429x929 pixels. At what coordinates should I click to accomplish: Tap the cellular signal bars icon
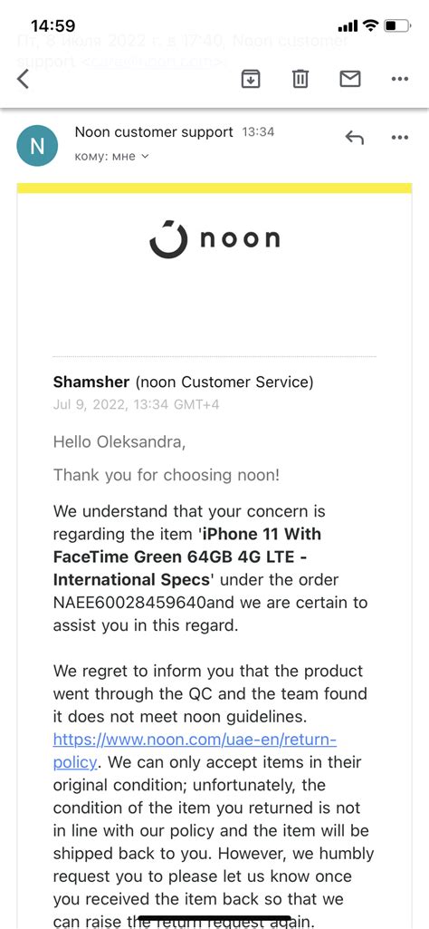(348, 26)
